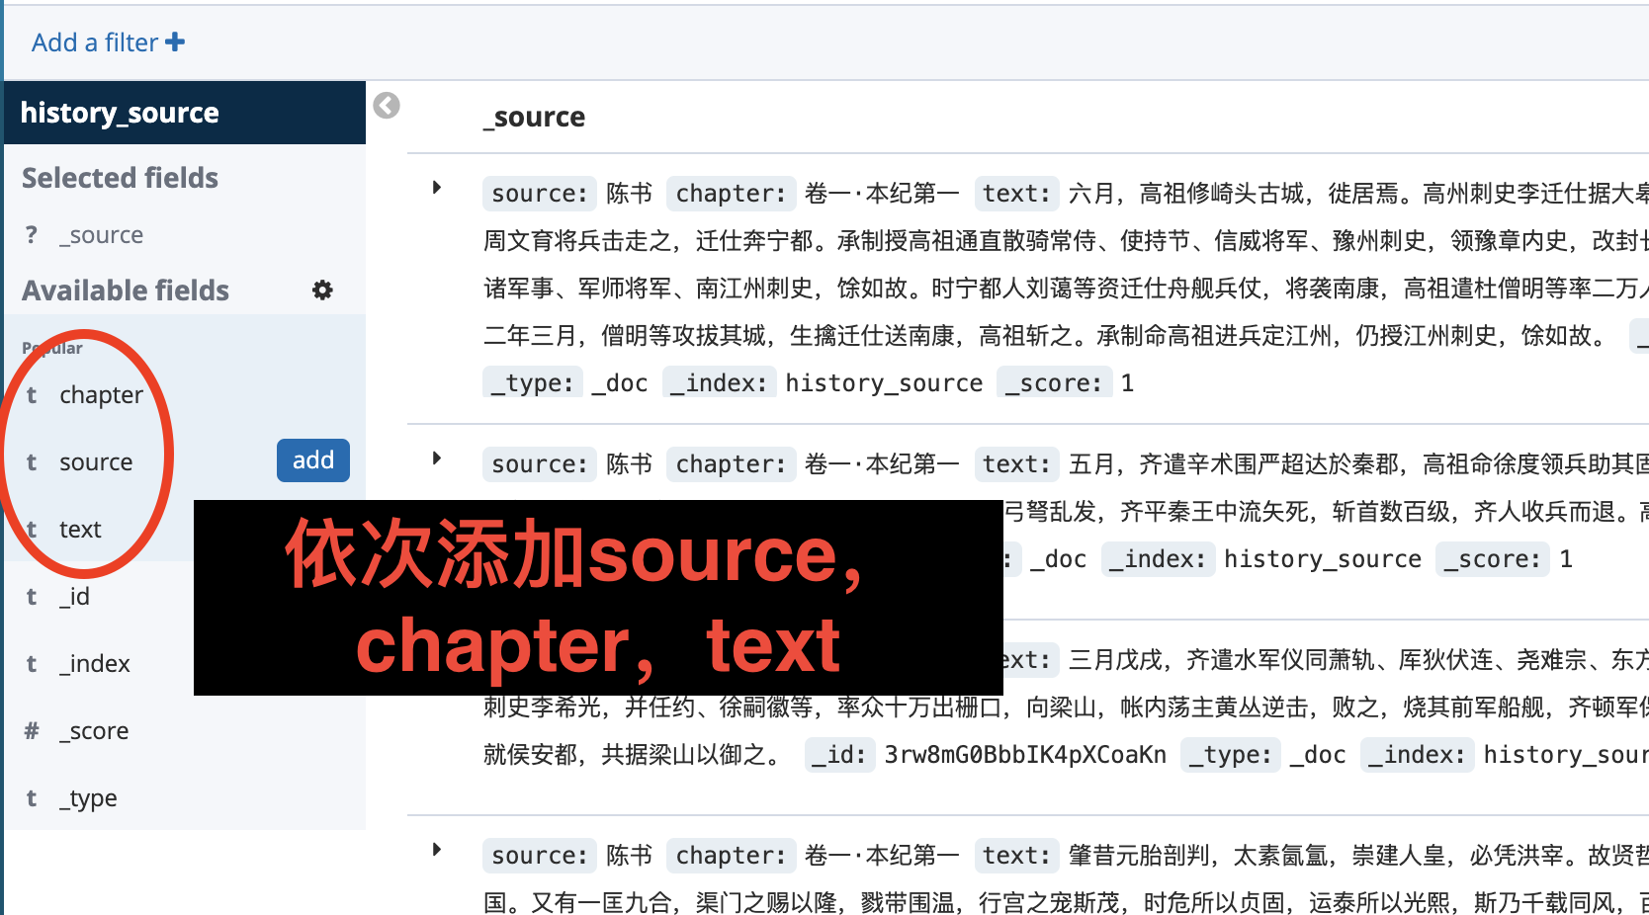Click the Selected fields heading
1649x915 pixels.
coord(120,178)
